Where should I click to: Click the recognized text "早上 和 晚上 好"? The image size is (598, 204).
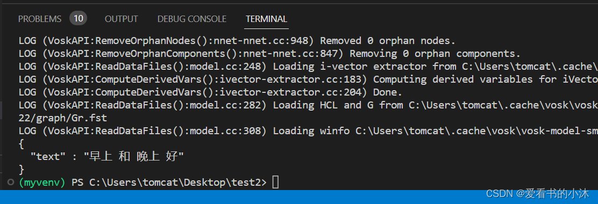(x=134, y=156)
